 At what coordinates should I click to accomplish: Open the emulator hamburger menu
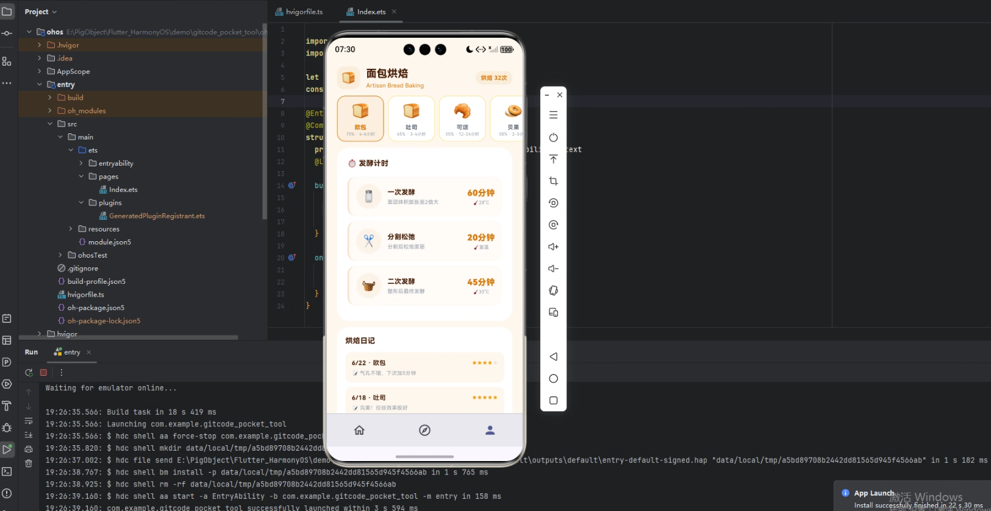553,115
